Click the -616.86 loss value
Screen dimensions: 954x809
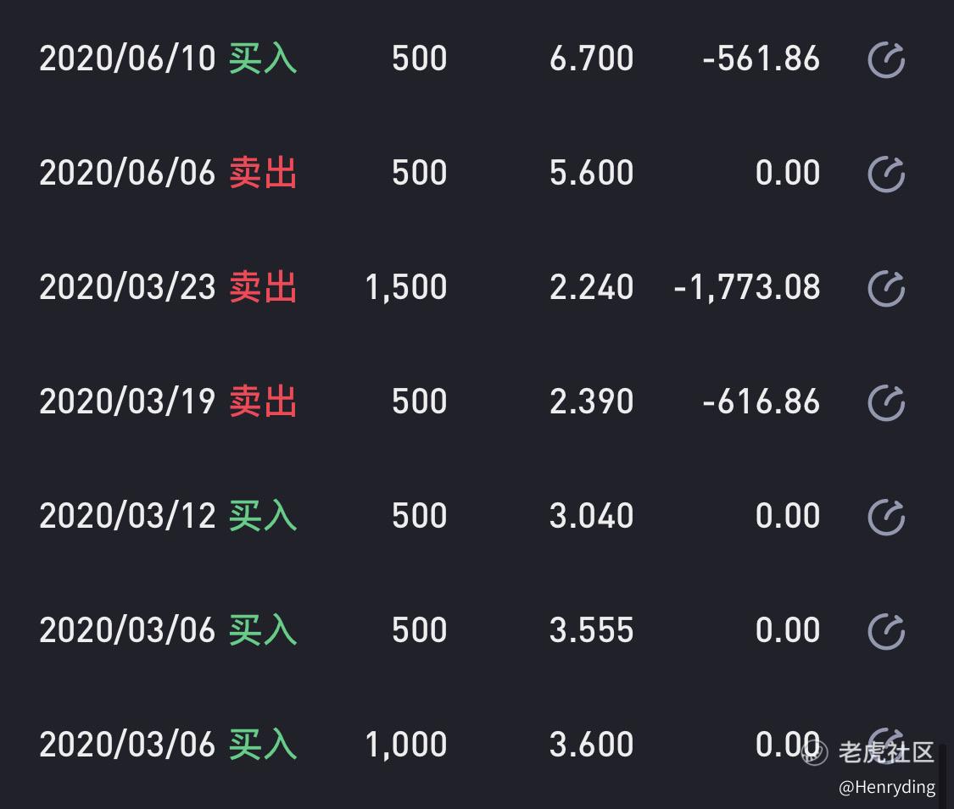(761, 402)
